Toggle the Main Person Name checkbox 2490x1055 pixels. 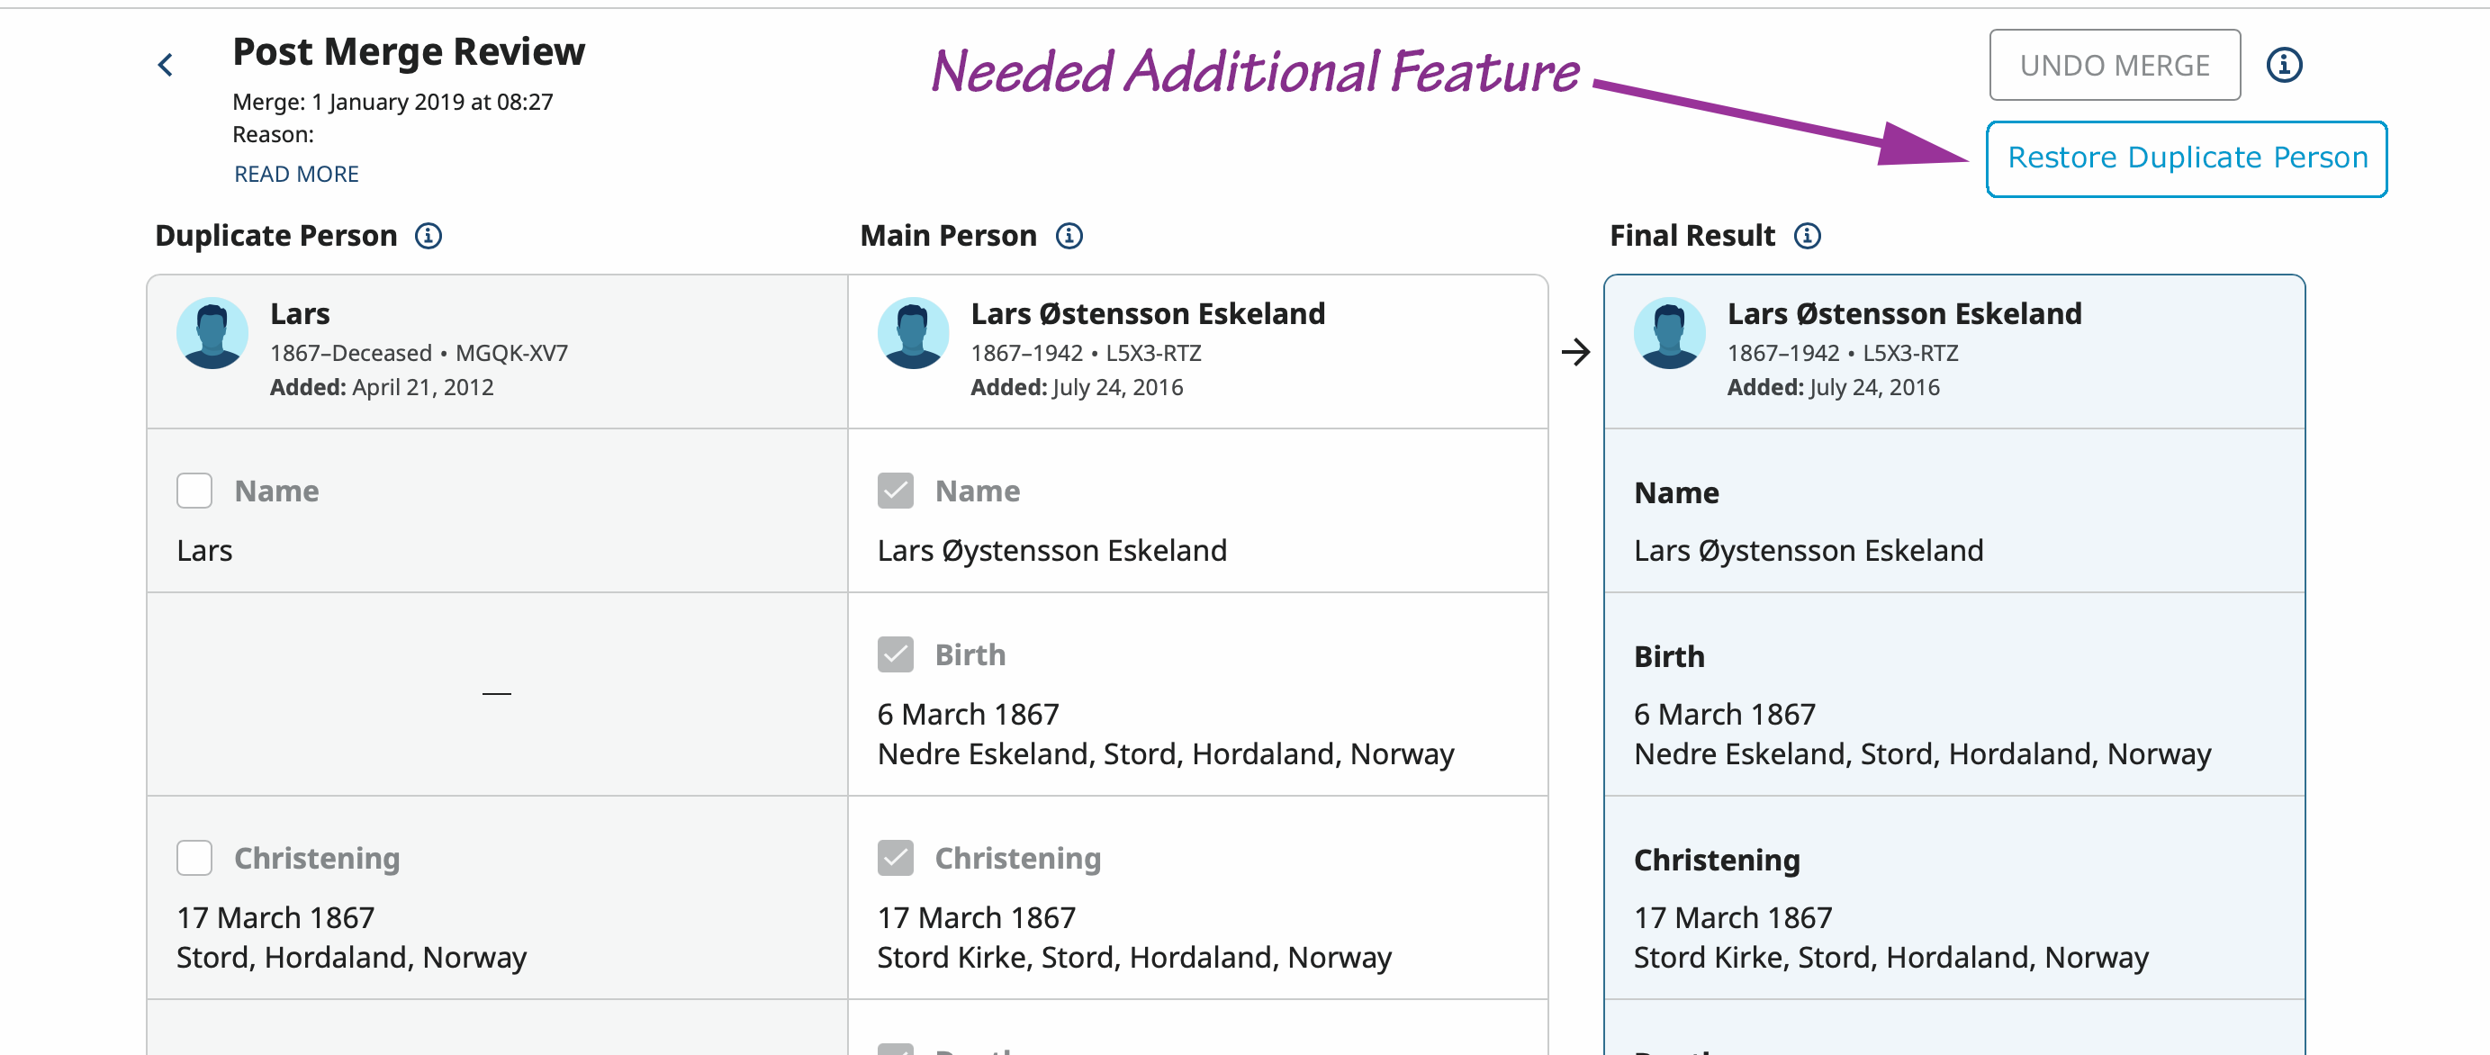(896, 491)
